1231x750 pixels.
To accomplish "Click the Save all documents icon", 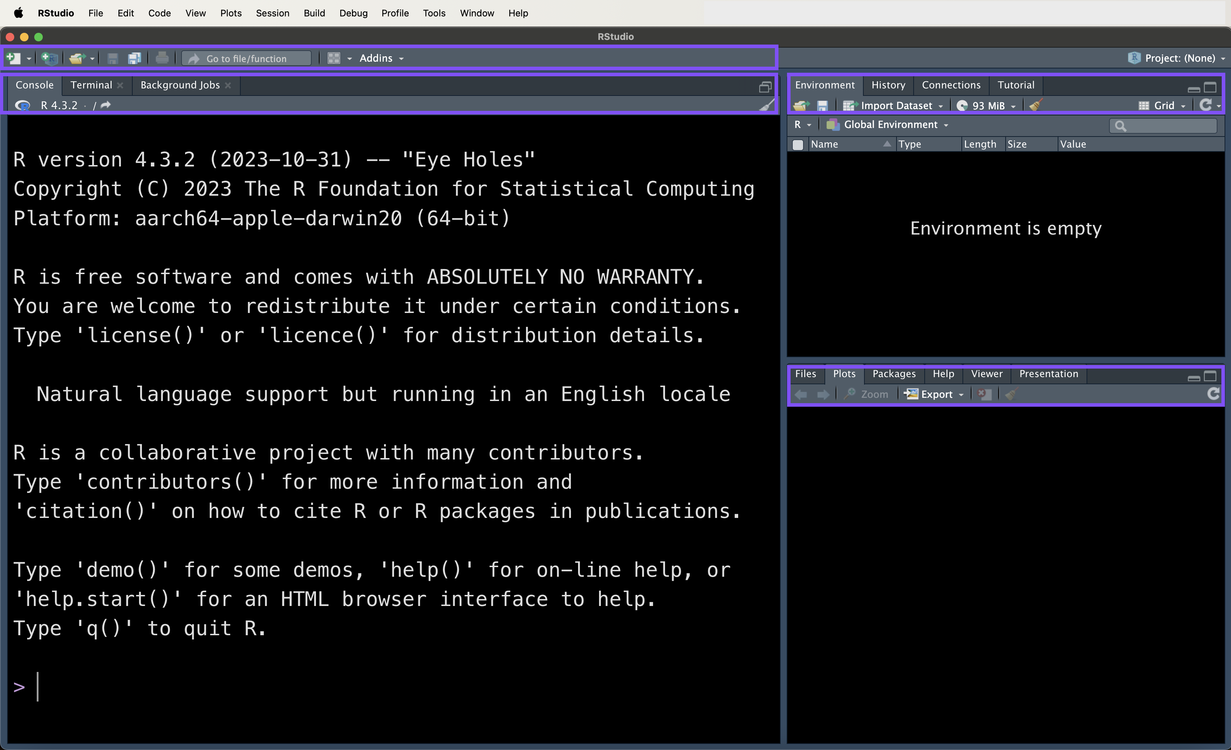I will 134,58.
